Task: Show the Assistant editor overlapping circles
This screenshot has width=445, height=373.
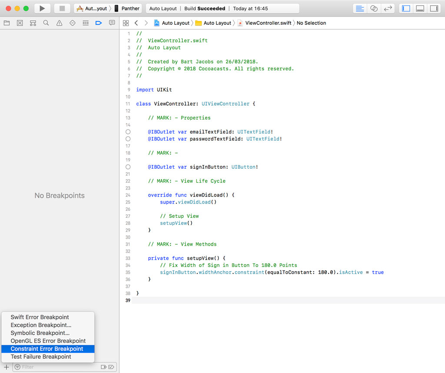Action: pyautogui.click(x=374, y=8)
